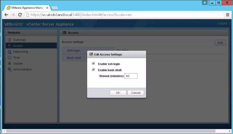233x134 pixels.
Task: Click the Timeout minutes input field
Action: 131,76
